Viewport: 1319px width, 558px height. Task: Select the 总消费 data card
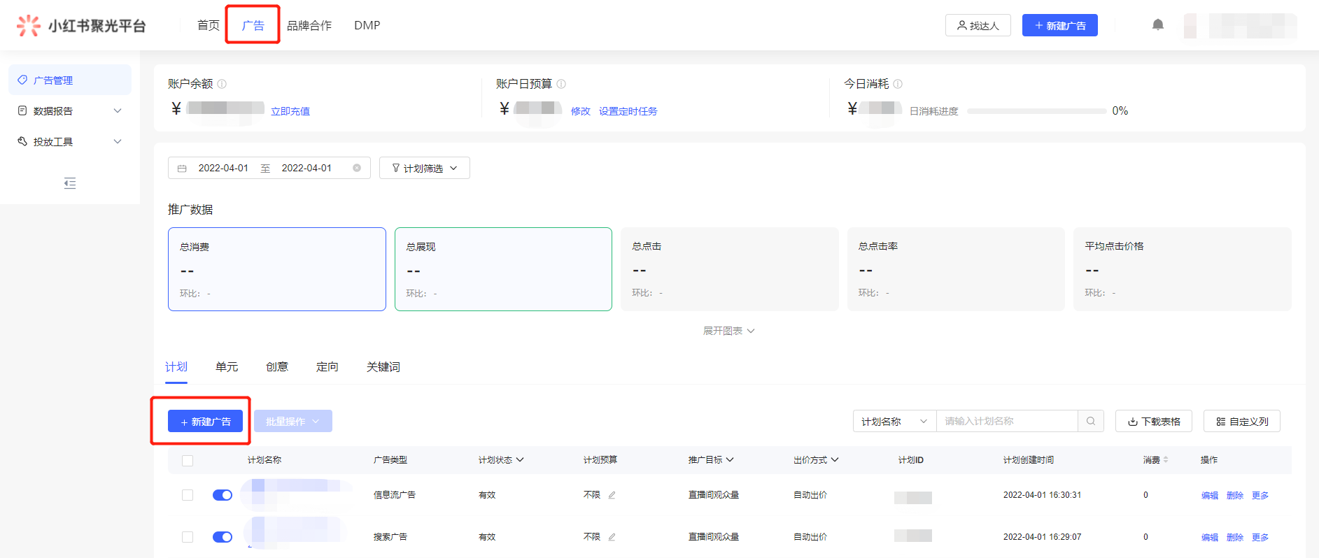pos(277,269)
